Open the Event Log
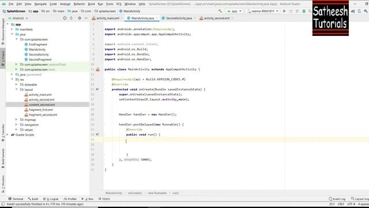Screen dimensions: 369x208 tap(337, 199)
